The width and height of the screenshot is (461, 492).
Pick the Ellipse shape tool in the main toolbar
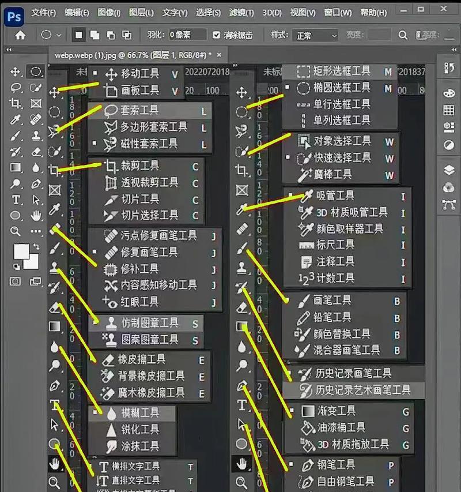click(15, 216)
